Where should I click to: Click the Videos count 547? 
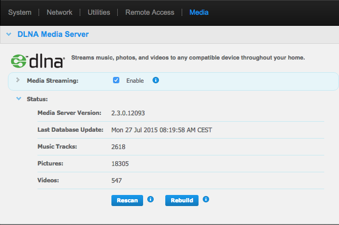[x=117, y=180]
